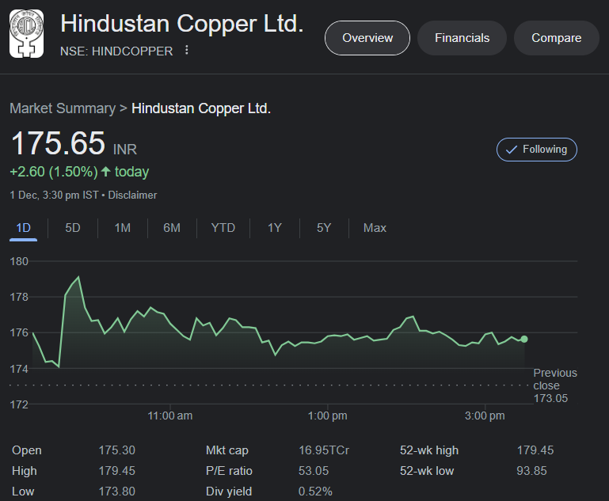The image size is (609, 501).
Task: Click the endpoint dot on the price chart
Action: coord(524,340)
